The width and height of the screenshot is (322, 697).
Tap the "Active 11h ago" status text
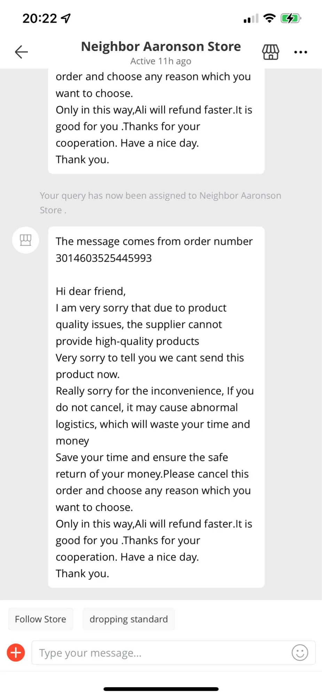(161, 61)
